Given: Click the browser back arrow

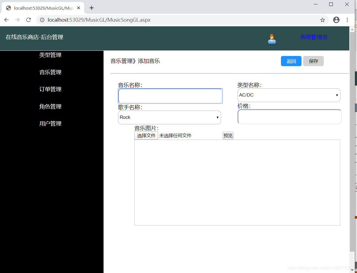Looking at the screenshot, I should click(x=7, y=20).
